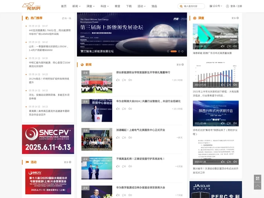
Task: Like the 华为全联接大会2024 article
Action: tap(118, 109)
